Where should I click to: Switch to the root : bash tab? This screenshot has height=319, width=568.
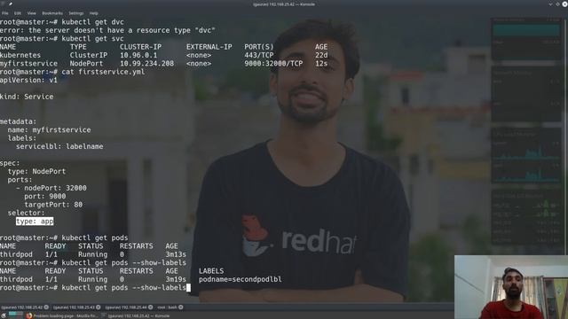168,307
